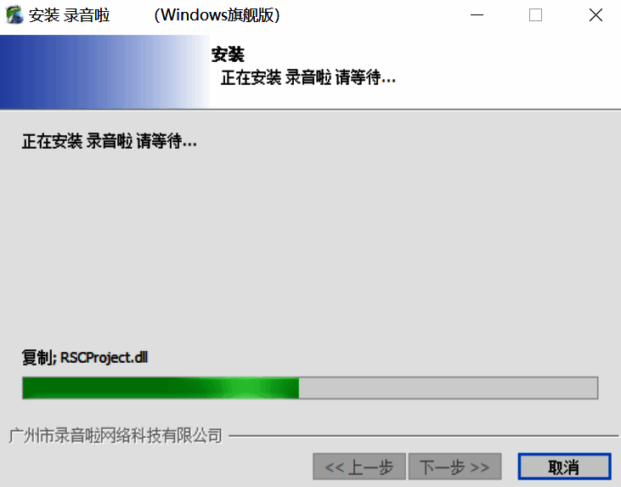
Task: Click the 复制; RSCProject.dll file label
Action: pyautogui.click(x=85, y=358)
